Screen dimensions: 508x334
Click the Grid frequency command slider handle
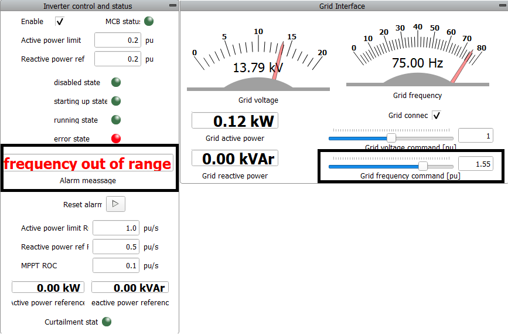click(422, 166)
